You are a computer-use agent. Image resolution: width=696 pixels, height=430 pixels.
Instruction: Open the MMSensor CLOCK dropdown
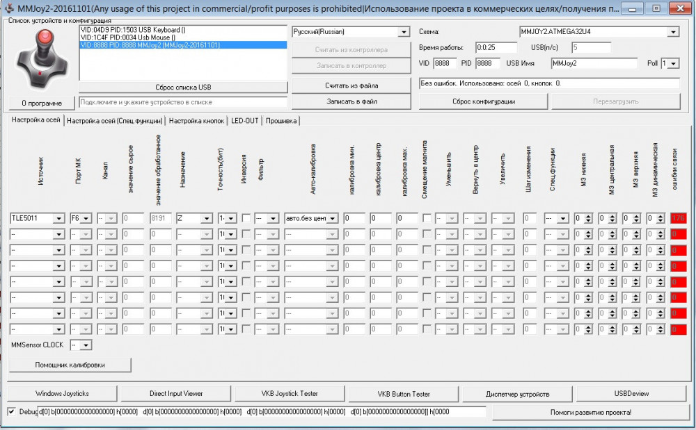click(x=86, y=345)
